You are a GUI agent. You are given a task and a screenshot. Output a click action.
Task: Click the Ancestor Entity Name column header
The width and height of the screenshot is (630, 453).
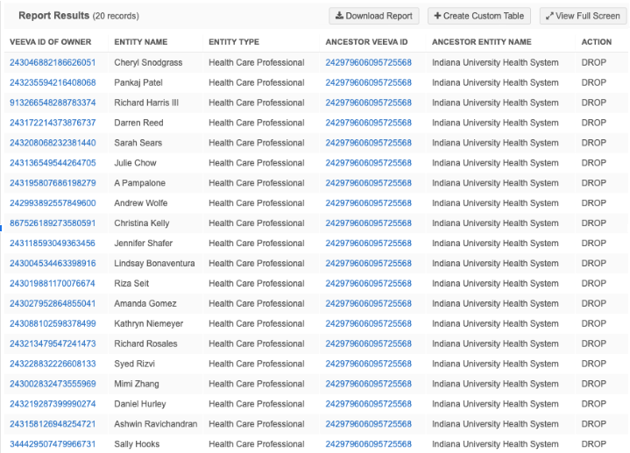click(x=481, y=42)
